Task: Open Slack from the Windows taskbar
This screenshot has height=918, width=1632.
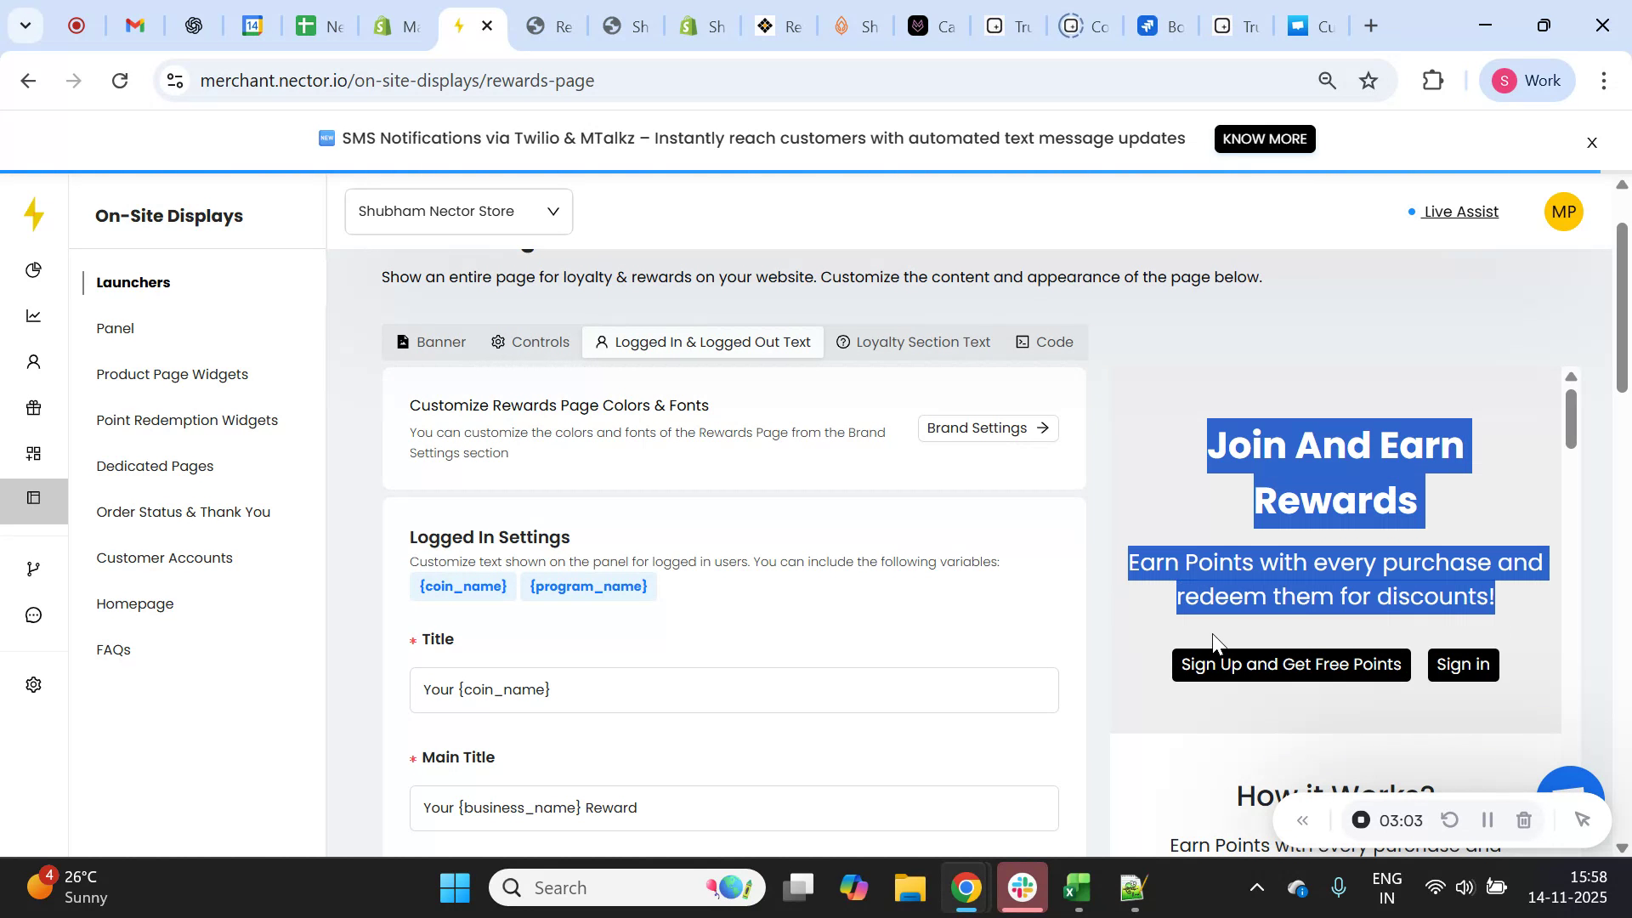Action: [x=1022, y=887]
